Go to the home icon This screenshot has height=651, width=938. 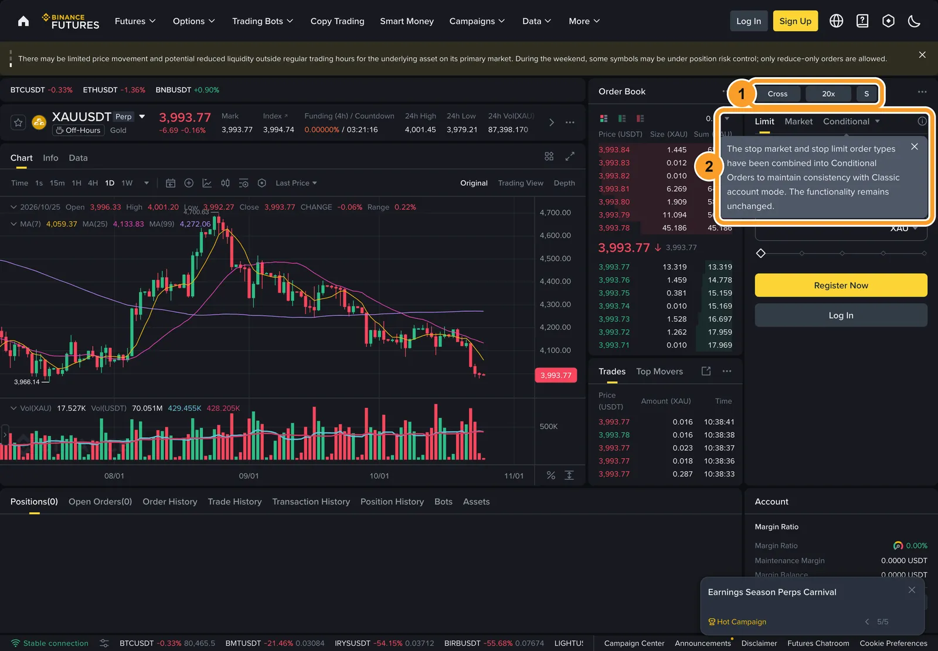pos(23,21)
